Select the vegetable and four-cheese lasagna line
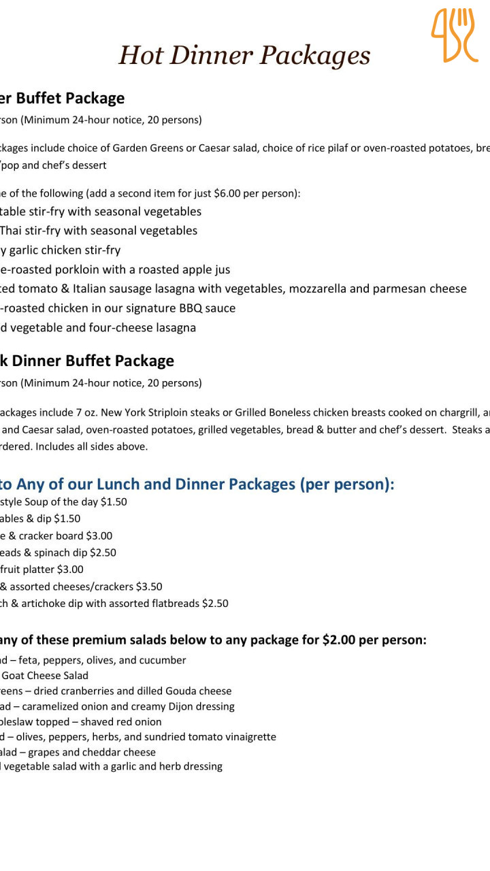The height and width of the screenshot is (871, 490). [x=98, y=327]
